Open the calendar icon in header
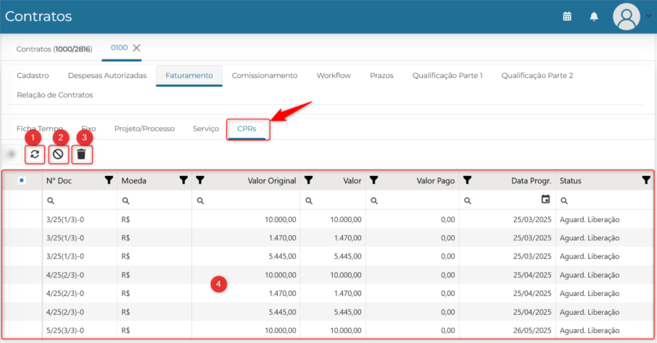The width and height of the screenshot is (657, 343). (x=567, y=17)
